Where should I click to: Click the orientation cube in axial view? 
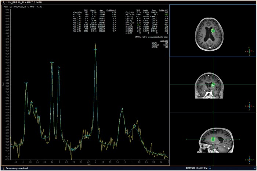(249, 51)
